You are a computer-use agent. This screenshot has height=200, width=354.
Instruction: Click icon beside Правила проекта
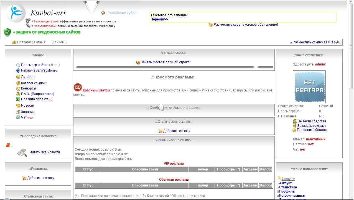tap(18, 99)
